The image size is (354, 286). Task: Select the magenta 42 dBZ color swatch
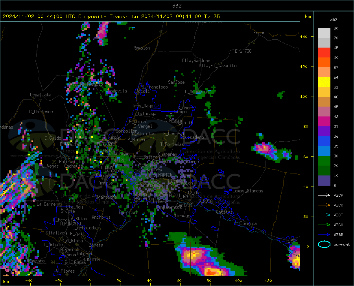(x=324, y=121)
